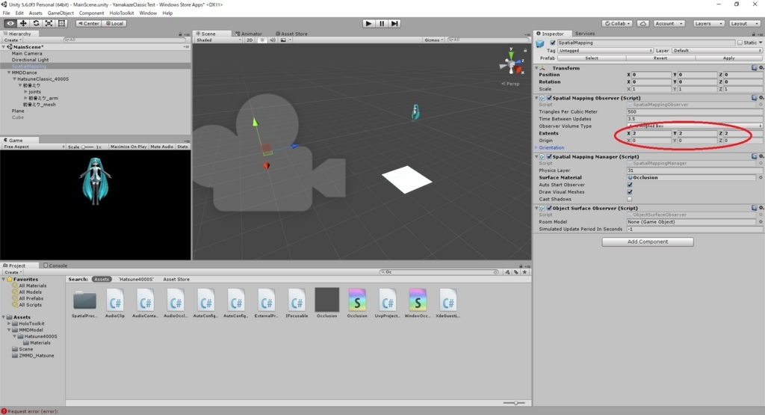The image size is (765, 415).
Task: Select the SpatialProc folder asset
Action: click(84, 304)
